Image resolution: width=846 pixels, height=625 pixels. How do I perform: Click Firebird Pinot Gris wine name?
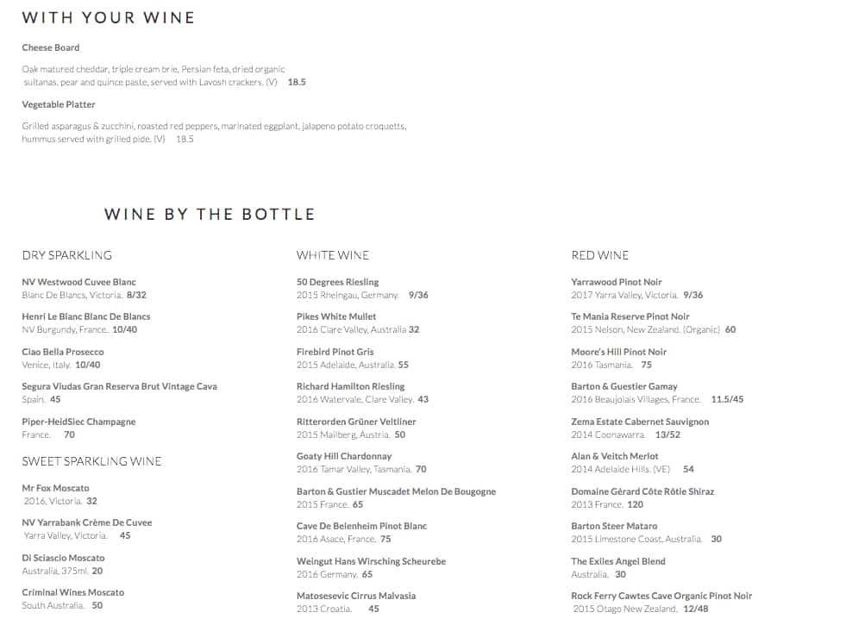click(335, 352)
